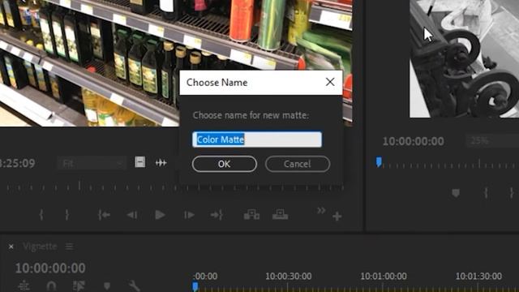Click the Drag Audio Only waveform icon
The image size is (519, 292).
tap(161, 162)
